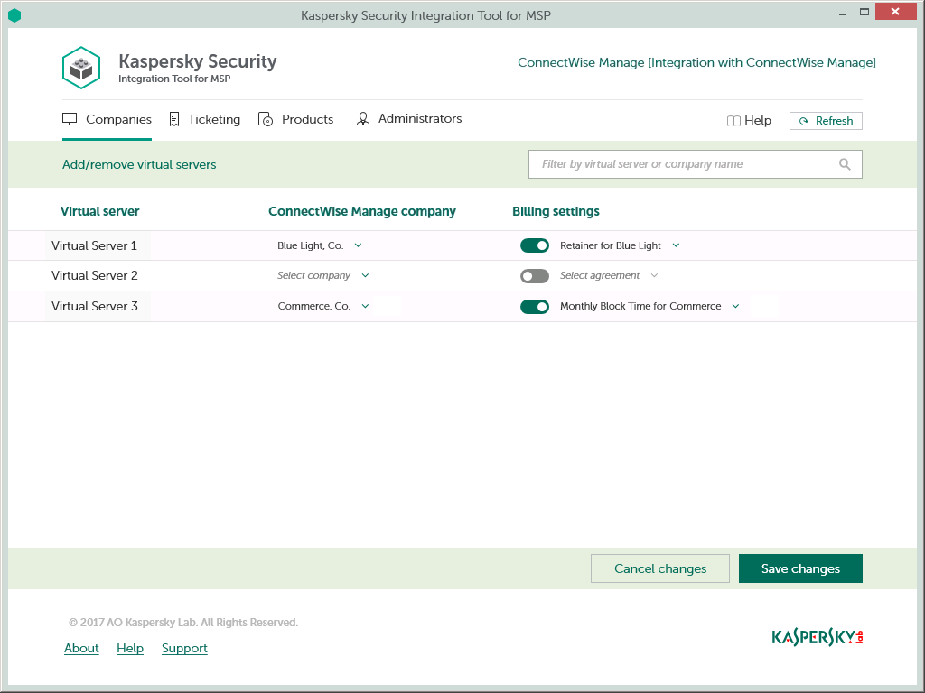Screen dimensions: 925x693
Task: Click the search magnifier in the filter field
Action: point(845,164)
